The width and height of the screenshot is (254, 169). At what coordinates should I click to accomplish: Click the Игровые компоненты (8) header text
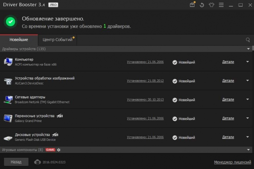(x=23, y=150)
